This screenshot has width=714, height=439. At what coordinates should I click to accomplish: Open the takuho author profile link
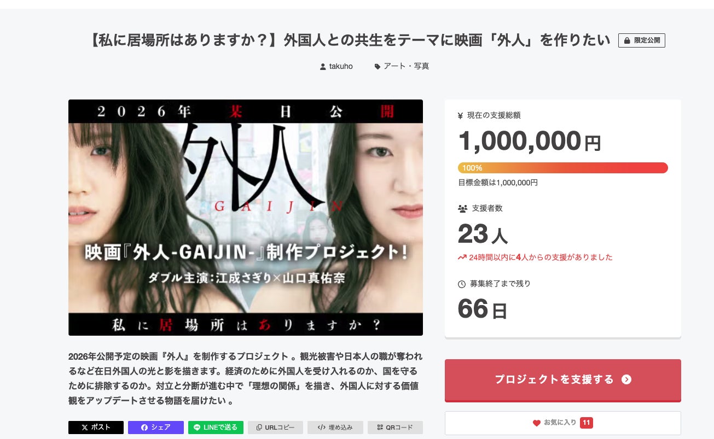(x=341, y=67)
